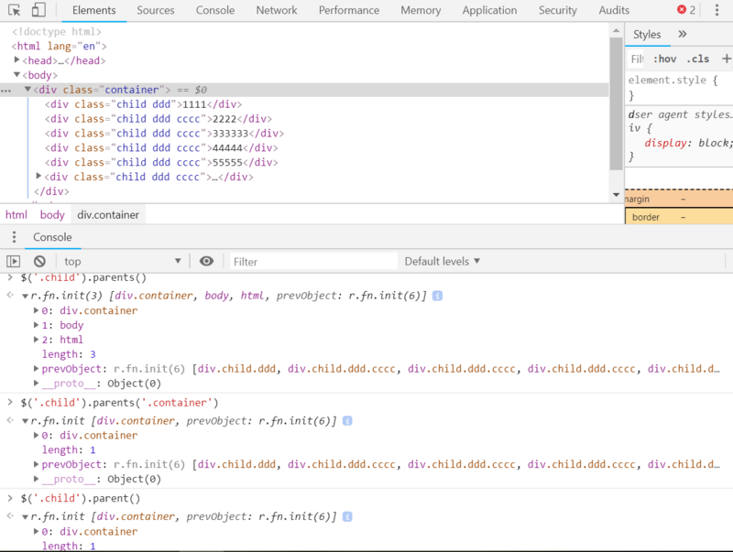Switch to the Network tab
Image resolution: width=733 pixels, height=552 pixels.
pyautogui.click(x=277, y=10)
